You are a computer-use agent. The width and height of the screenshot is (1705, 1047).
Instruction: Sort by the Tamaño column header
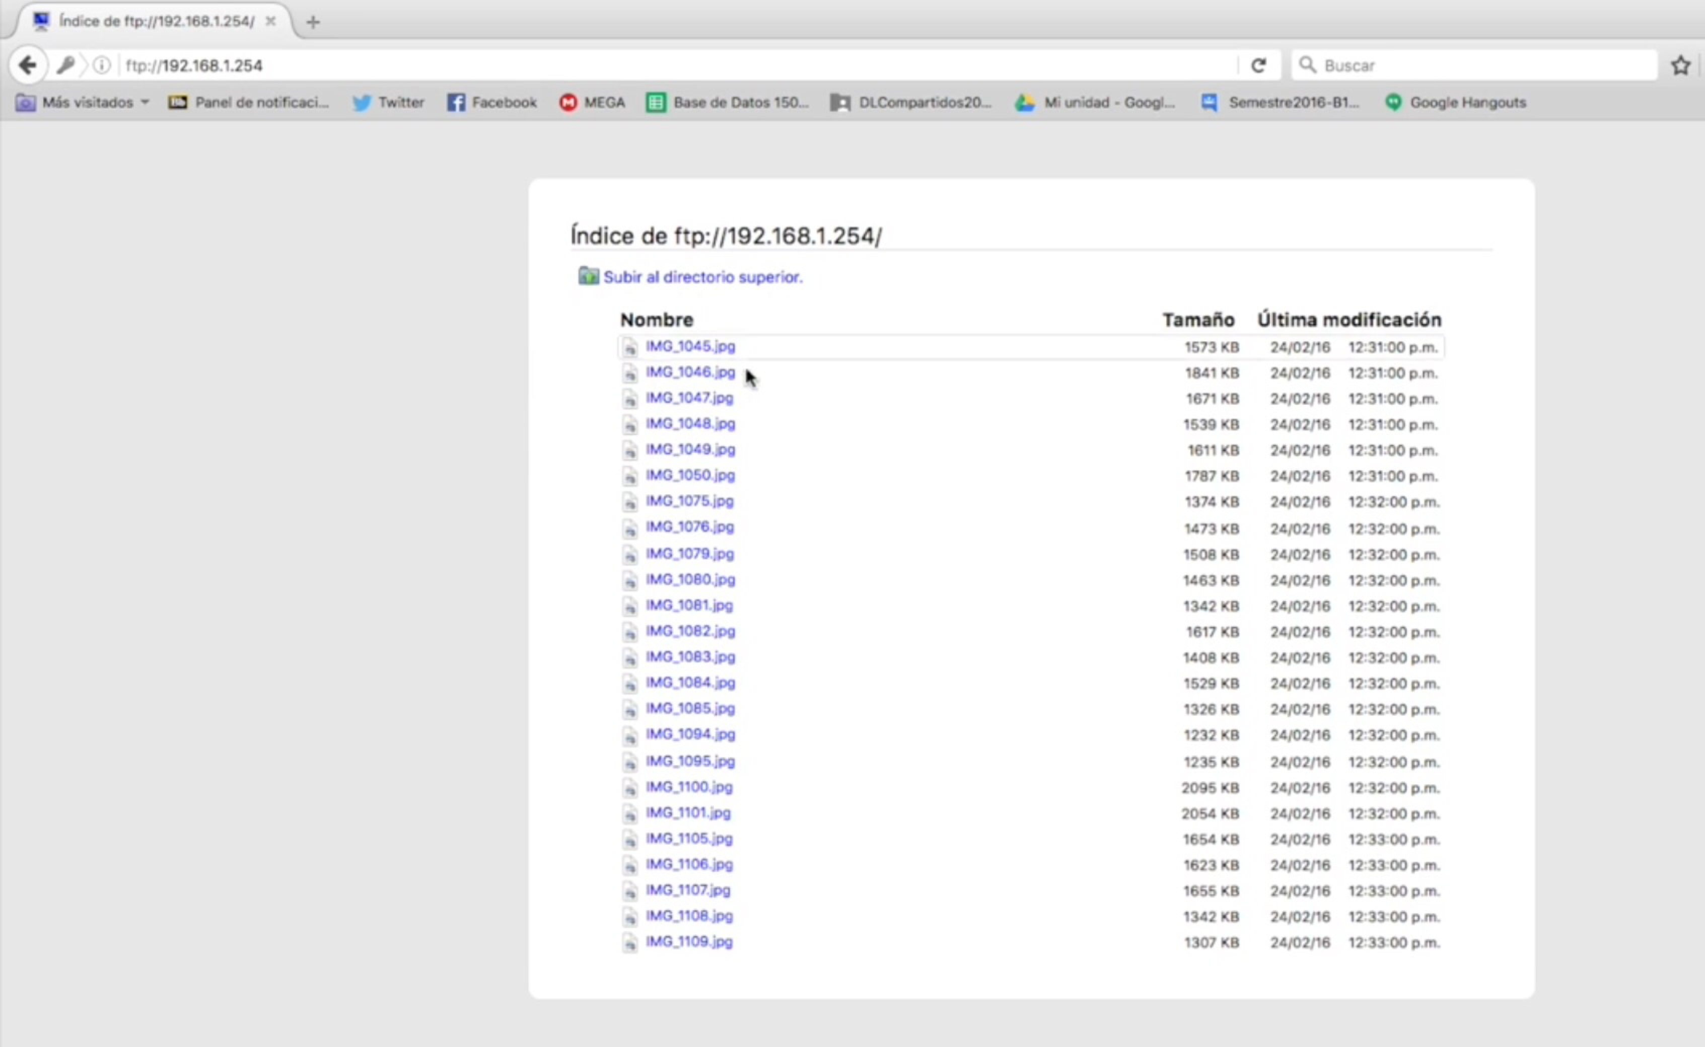pos(1198,320)
